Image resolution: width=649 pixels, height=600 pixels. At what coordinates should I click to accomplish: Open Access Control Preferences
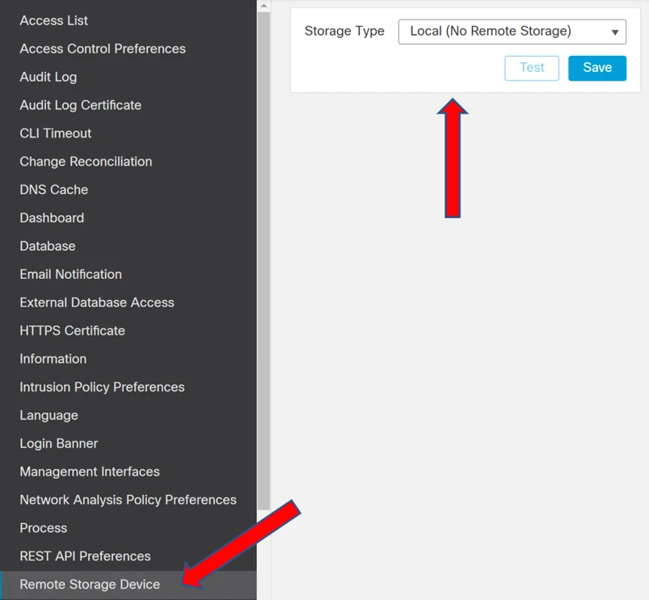[x=103, y=49]
